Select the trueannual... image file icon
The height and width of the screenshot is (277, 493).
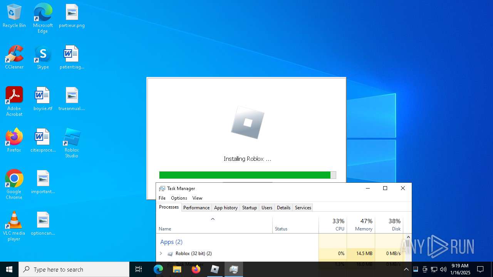click(72, 99)
